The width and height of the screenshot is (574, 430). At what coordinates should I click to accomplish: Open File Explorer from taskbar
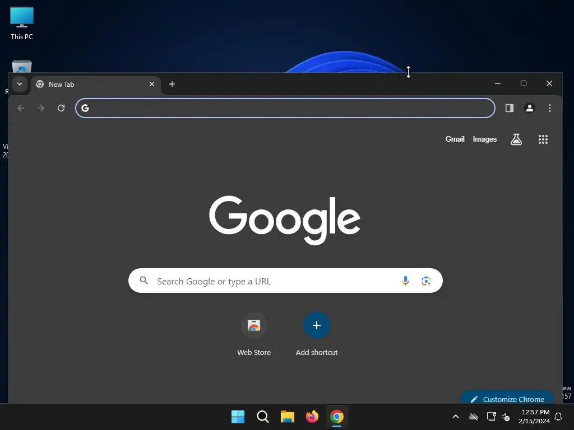(288, 417)
